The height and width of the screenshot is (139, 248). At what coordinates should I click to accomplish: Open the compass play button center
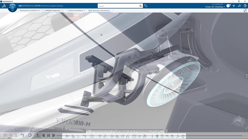click(x=12, y=7)
